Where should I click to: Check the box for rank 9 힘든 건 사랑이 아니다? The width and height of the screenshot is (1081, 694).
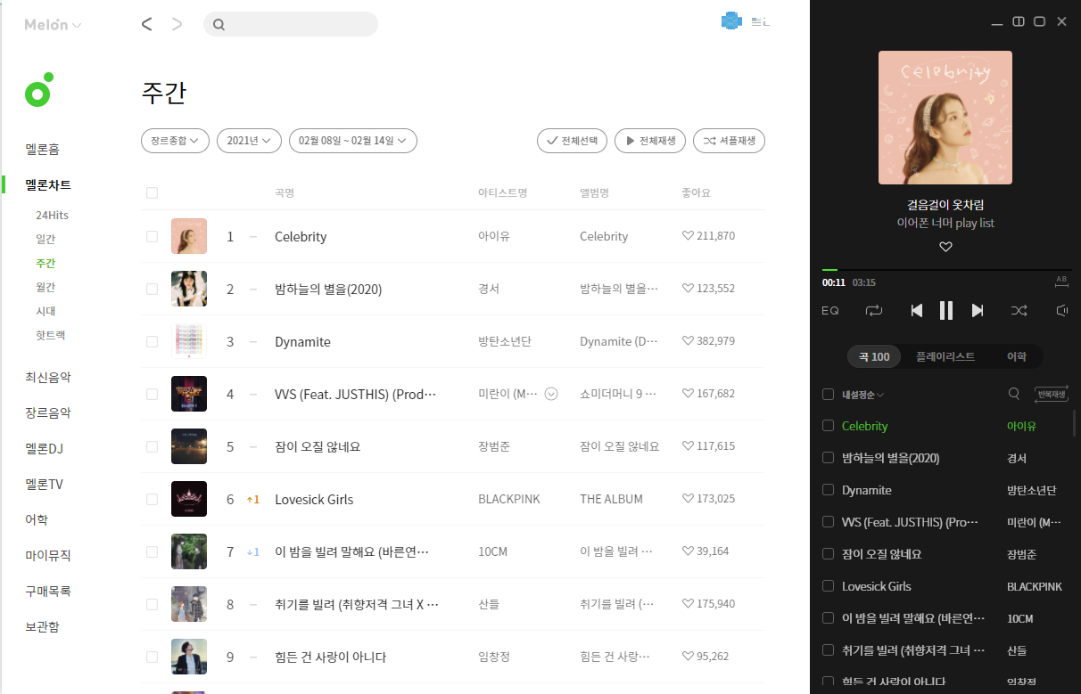pos(152,657)
